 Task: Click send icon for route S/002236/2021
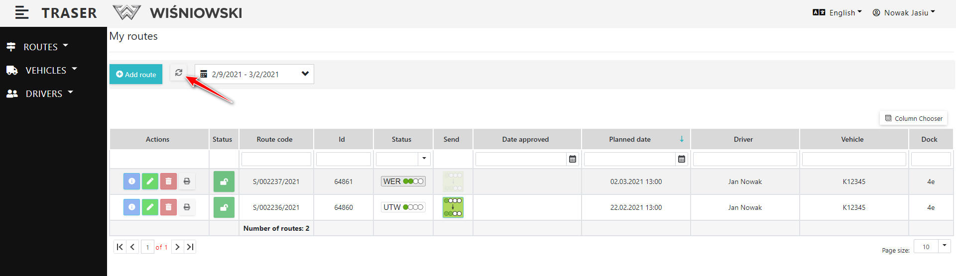453,207
